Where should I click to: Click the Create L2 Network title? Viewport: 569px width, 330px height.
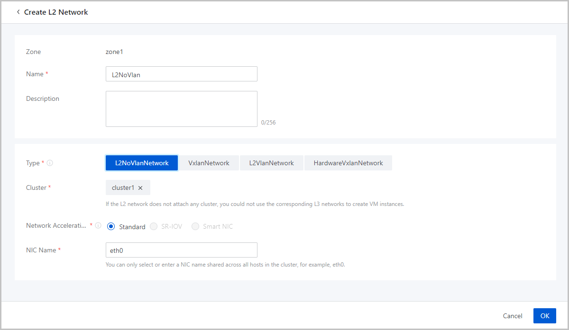point(56,12)
